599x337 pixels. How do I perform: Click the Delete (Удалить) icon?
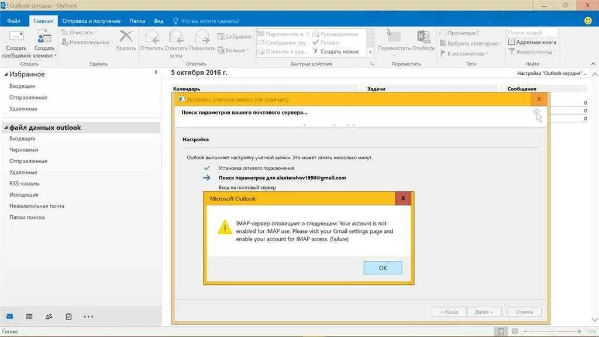(126, 37)
